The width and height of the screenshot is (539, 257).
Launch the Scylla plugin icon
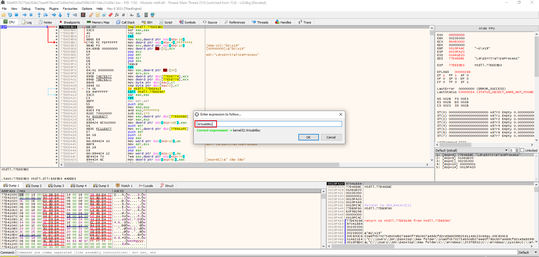pyautogui.click(x=83, y=15)
